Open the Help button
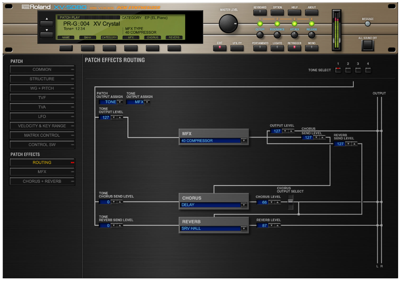The width and height of the screenshot is (403, 285). click(294, 12)
